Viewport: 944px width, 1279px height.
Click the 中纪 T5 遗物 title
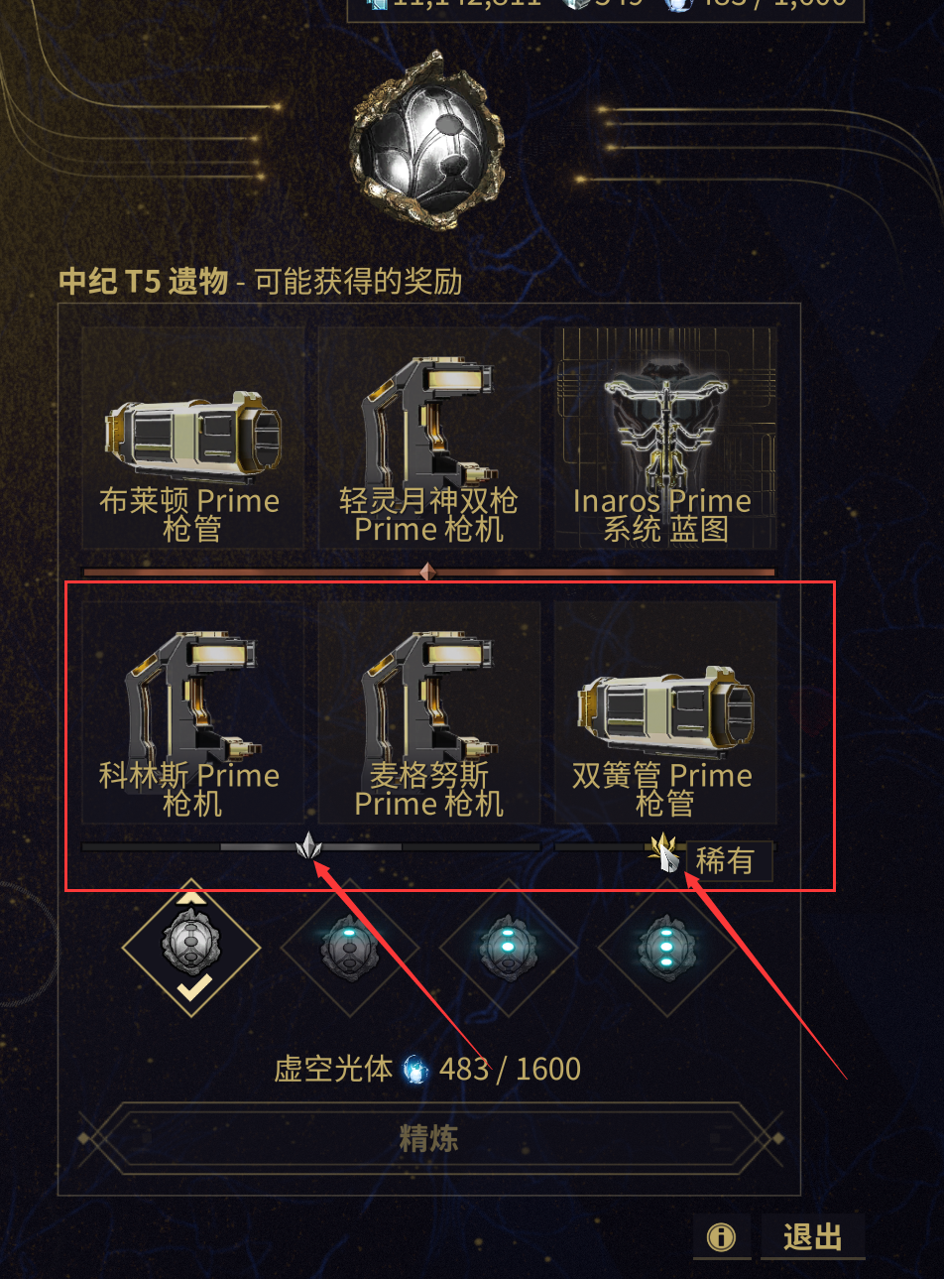(144, 282)
